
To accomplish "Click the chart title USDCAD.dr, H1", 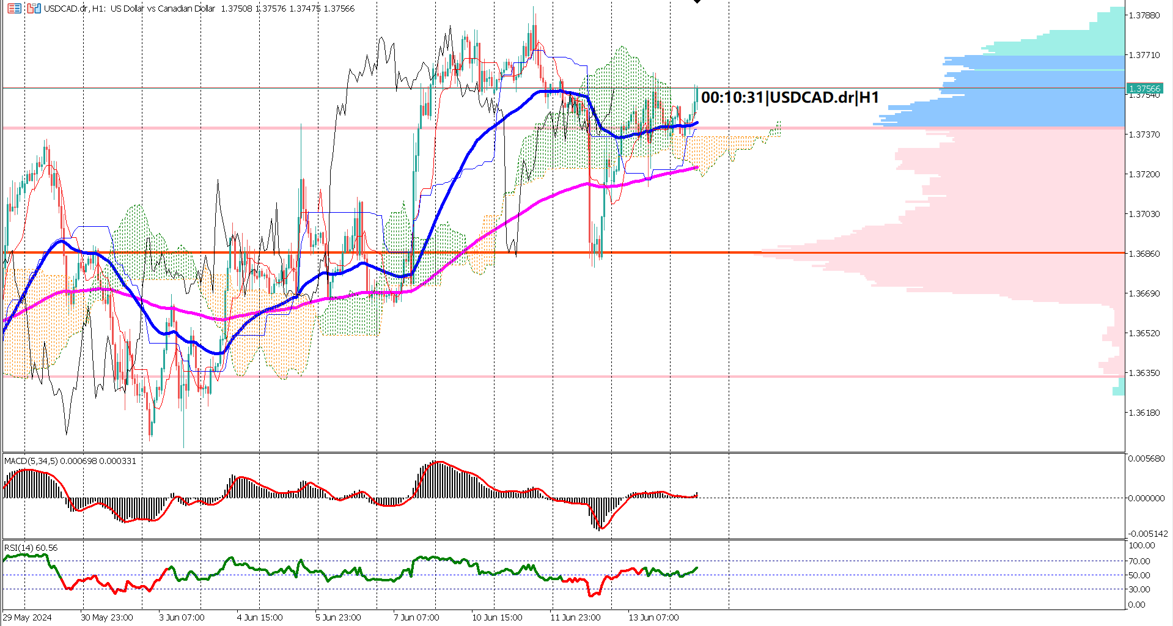I will (70, 9).
